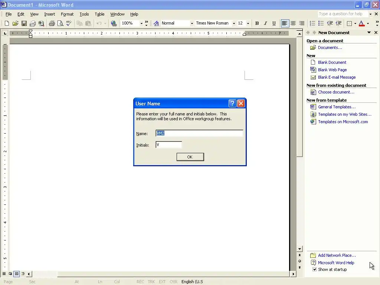This screenshot has height=285, width=380.
Task: Toggle Italic formatting
Action: point(265,23)
